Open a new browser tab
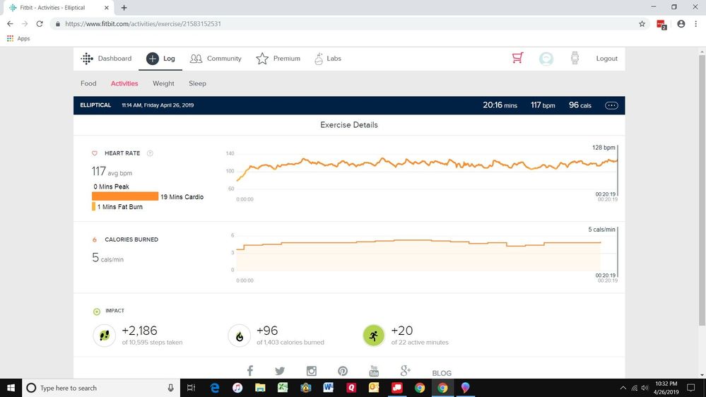Image resolution: width=706 pixels, height=397 pixels. (x=124, y=8)
